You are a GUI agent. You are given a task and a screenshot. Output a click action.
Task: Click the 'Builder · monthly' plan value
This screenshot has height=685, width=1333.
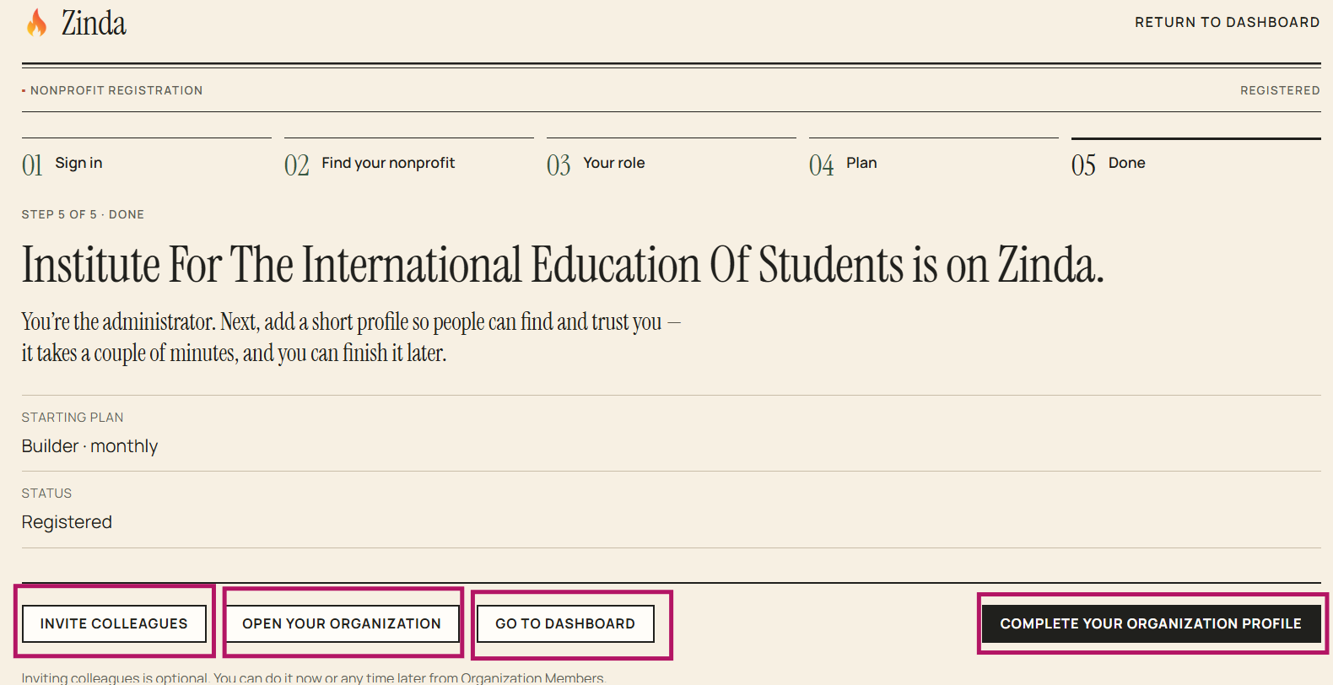click(89, 446)
